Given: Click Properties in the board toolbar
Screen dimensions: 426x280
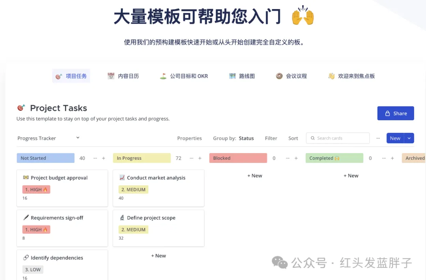Looking at the screenshot, I should point(189,138).
